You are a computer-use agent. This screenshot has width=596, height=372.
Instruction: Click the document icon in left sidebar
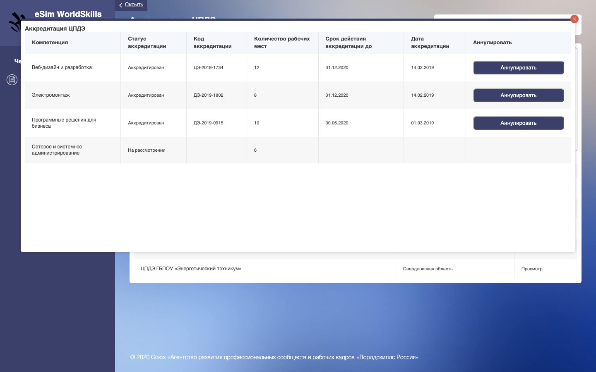(x=12, y=80)
